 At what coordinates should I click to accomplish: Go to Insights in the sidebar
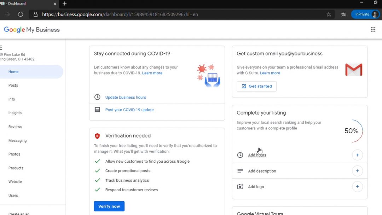click(x=15, y=113)
